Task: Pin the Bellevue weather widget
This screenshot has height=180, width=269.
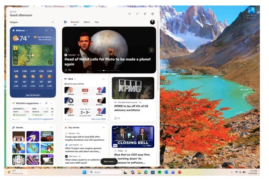Action: coord(46,30)
